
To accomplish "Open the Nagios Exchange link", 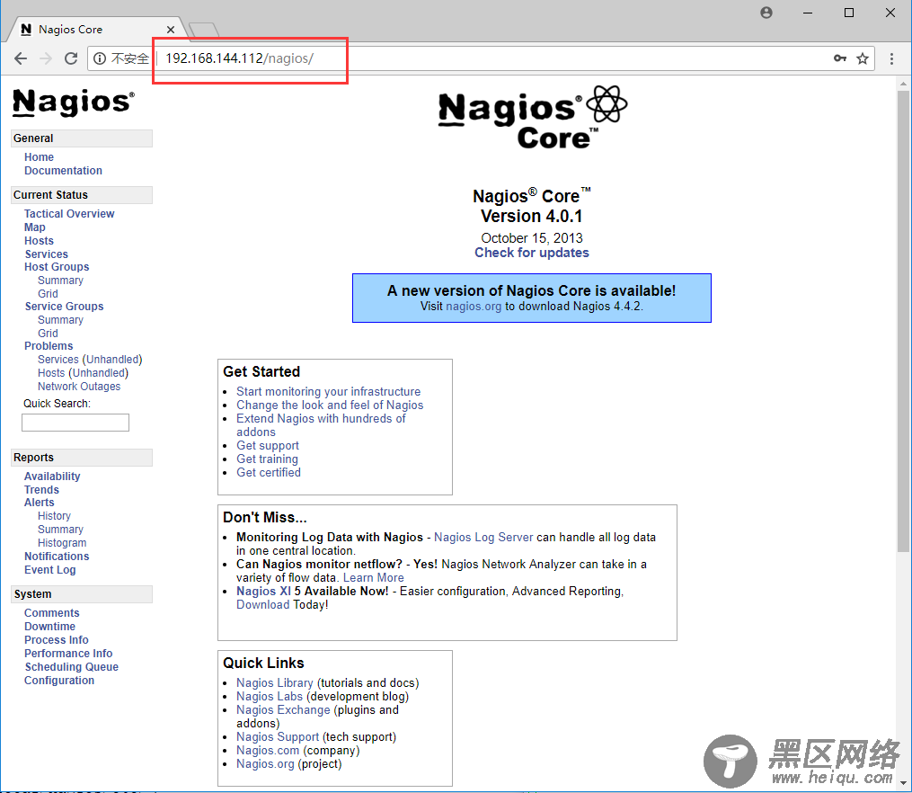I will (x=283, y=709).
